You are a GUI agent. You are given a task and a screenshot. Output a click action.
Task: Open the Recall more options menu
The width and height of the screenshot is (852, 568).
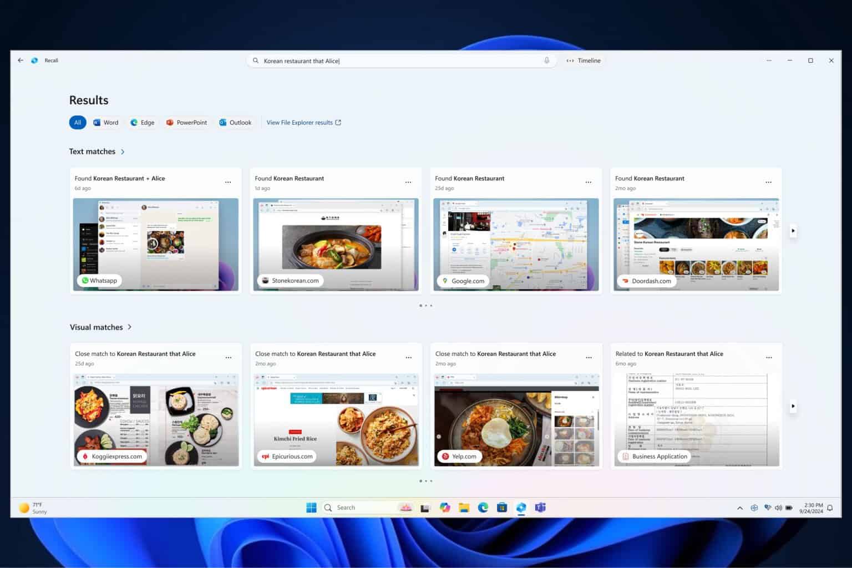(769, 60)
